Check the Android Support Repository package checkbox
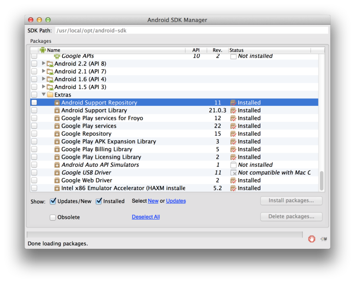The width and height of the screenshot is (355, 283). point(34,102)
